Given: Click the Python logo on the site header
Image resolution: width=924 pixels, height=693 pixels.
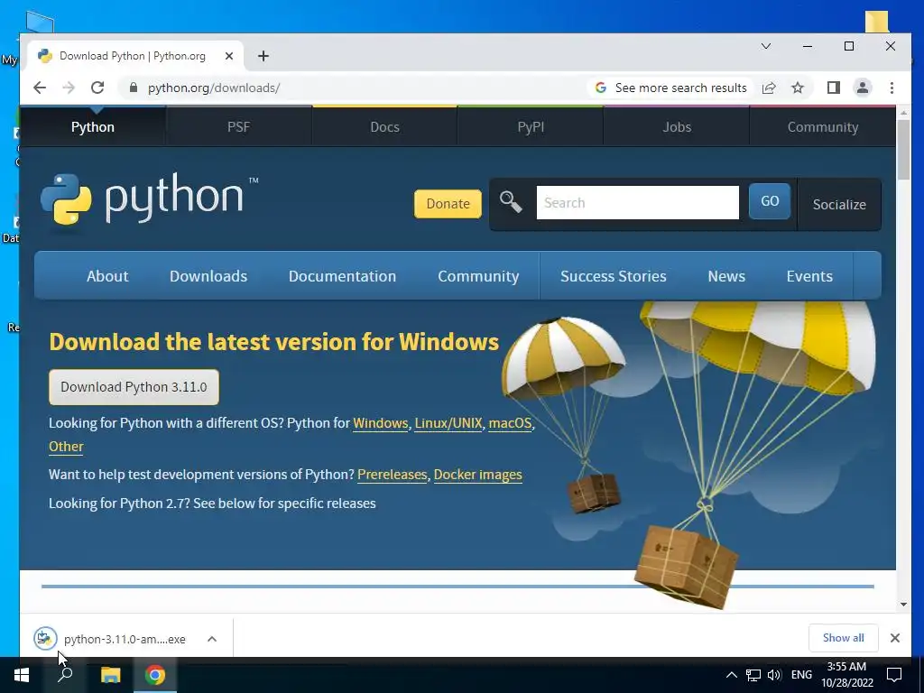Looking at the screenshot, I should 150,199.
